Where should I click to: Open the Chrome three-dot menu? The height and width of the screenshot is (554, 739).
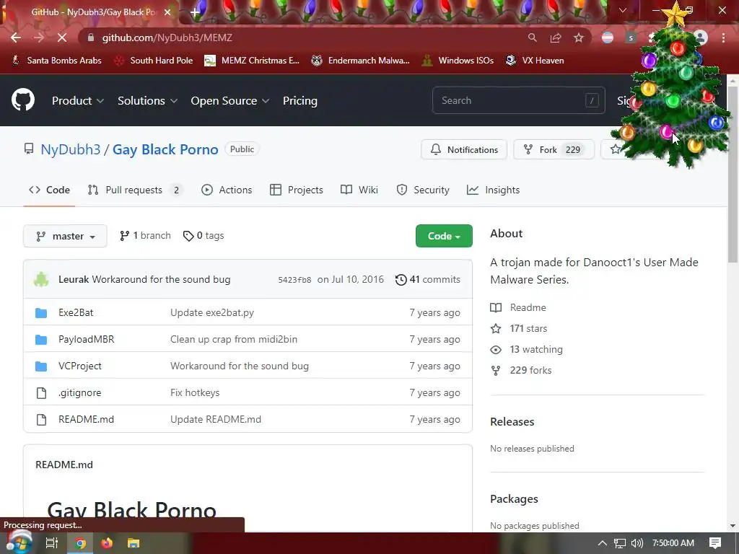[723, 38]
